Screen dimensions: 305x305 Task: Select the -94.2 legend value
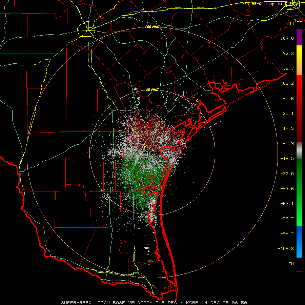point(287,234)
